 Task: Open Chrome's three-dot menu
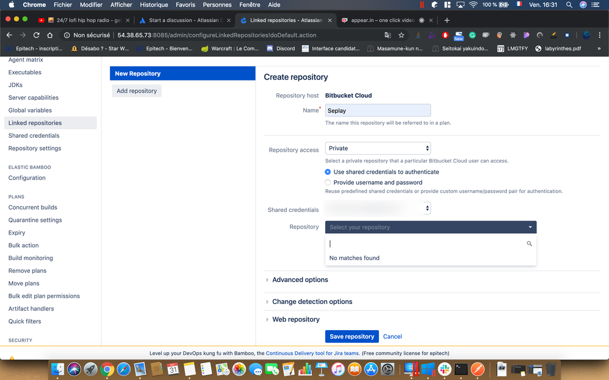coord(600,35)
